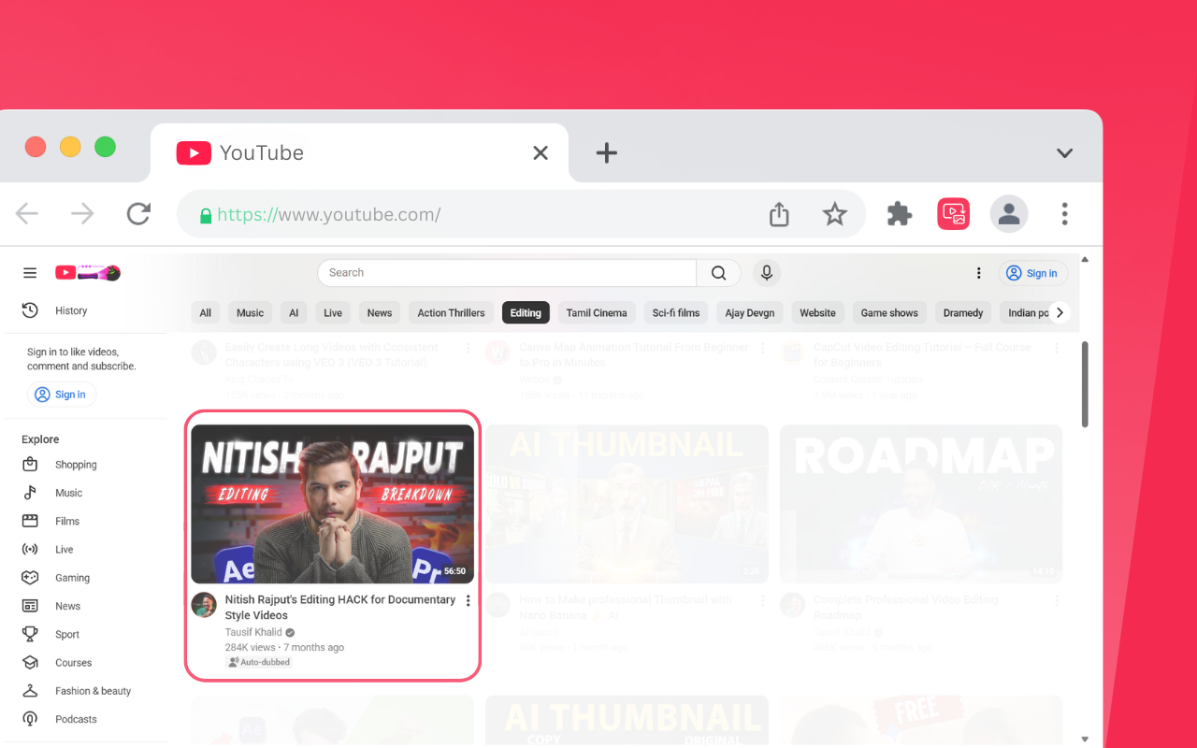Expand the tab list chevron

[1064, 153]
